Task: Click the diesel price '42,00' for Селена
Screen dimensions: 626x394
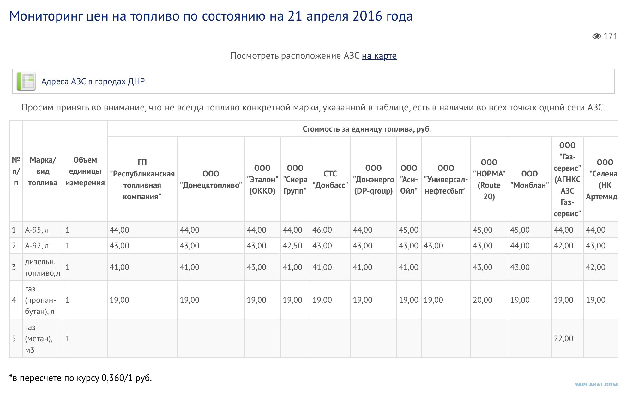Action: click(596, 267)
